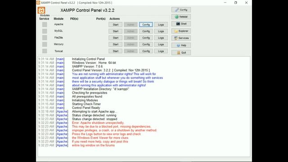The image size is (288, 162).
Task: Click the "Windows Version: Home 64-bit" line
Action: pyautogui.click(x=94, y=63)
